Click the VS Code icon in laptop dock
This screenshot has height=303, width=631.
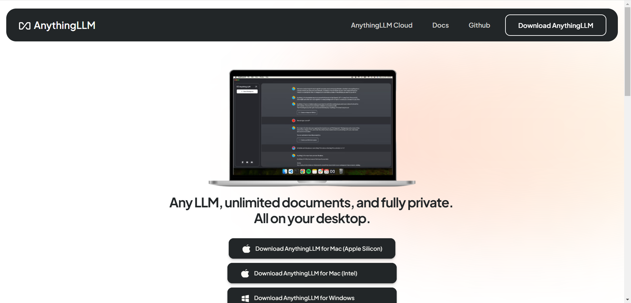[x=291, y=171]
